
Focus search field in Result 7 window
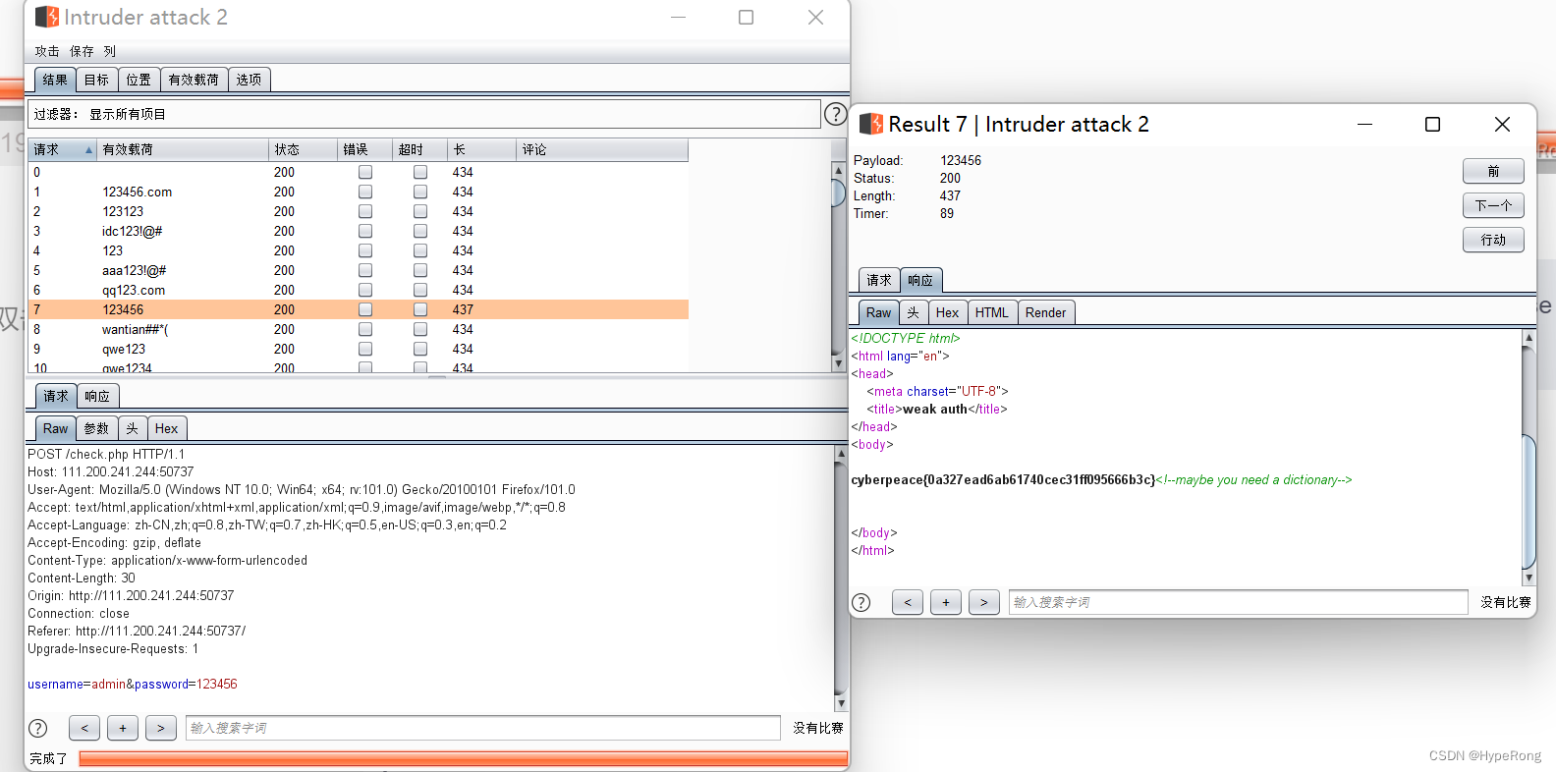coord(1238,602)
